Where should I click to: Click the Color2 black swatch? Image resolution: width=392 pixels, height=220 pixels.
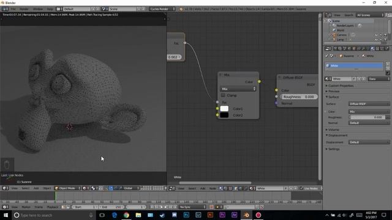point(224,116)
